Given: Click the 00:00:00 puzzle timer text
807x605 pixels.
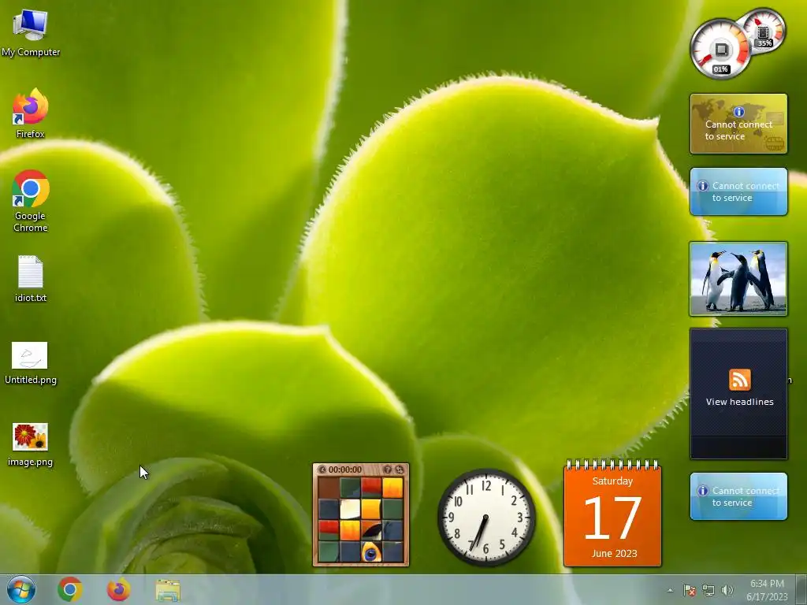Looking at the screenshot, I should coord(345,470).
